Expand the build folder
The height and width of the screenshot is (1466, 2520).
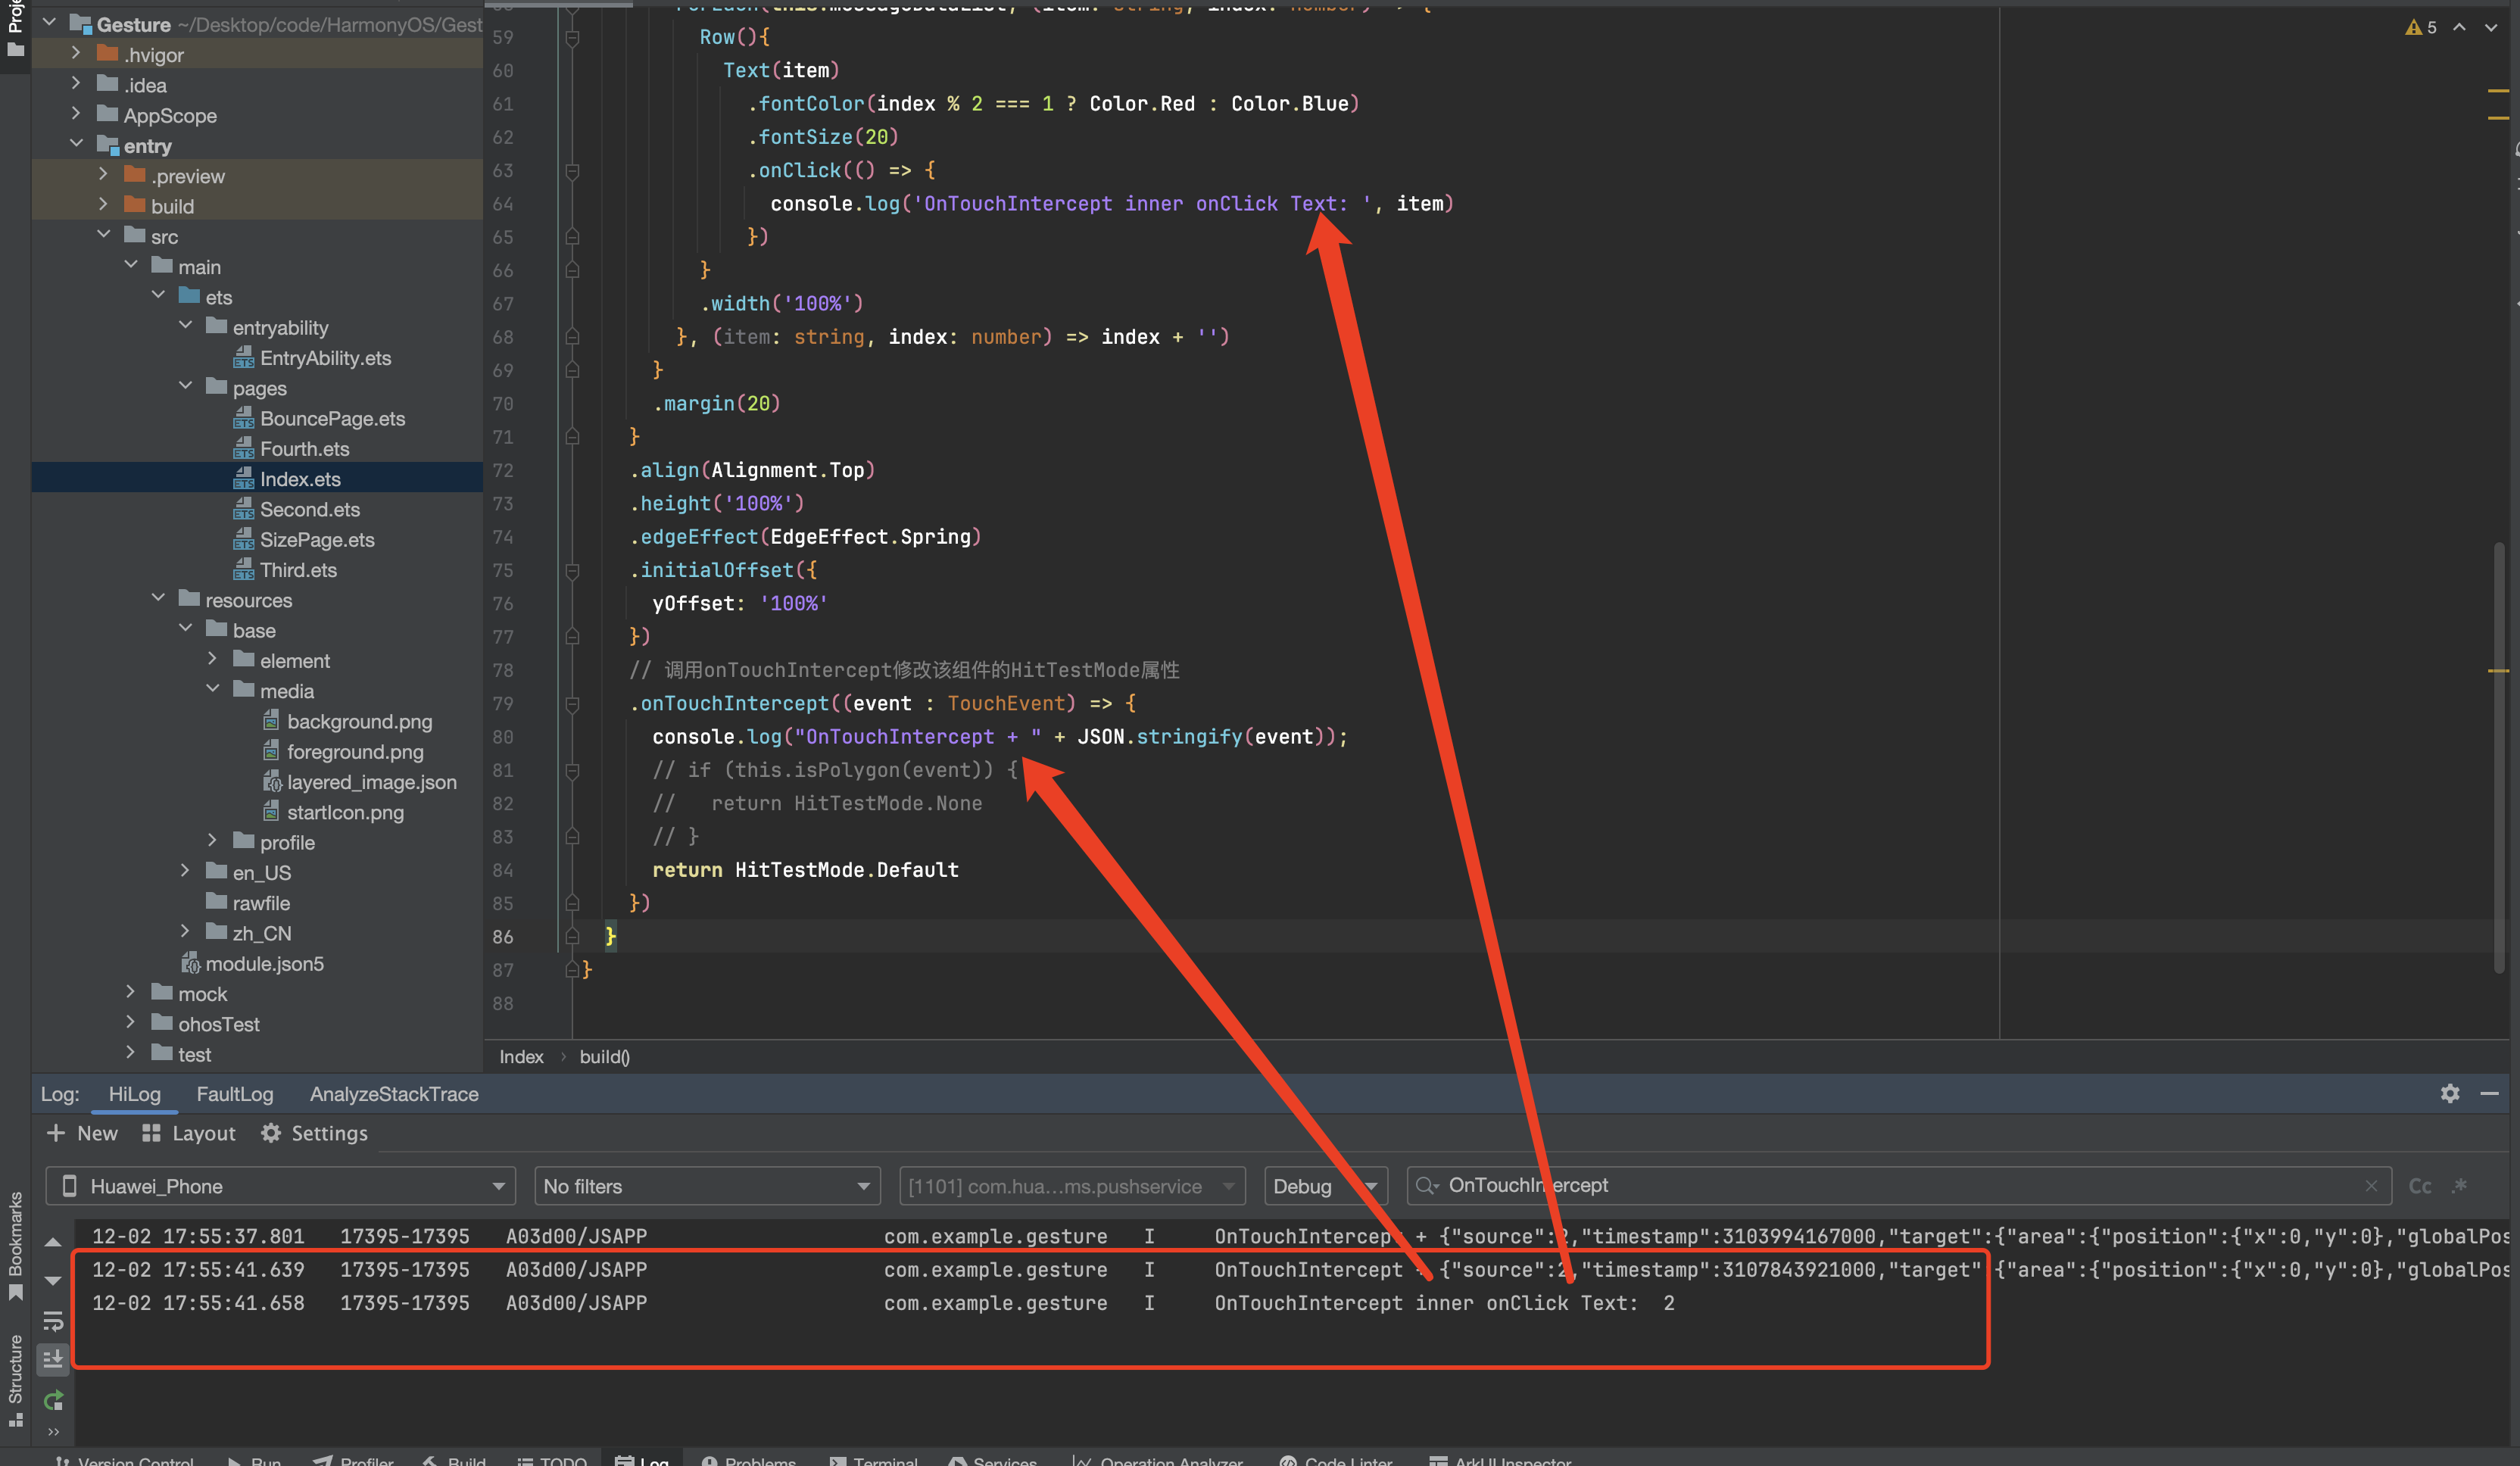103,205
